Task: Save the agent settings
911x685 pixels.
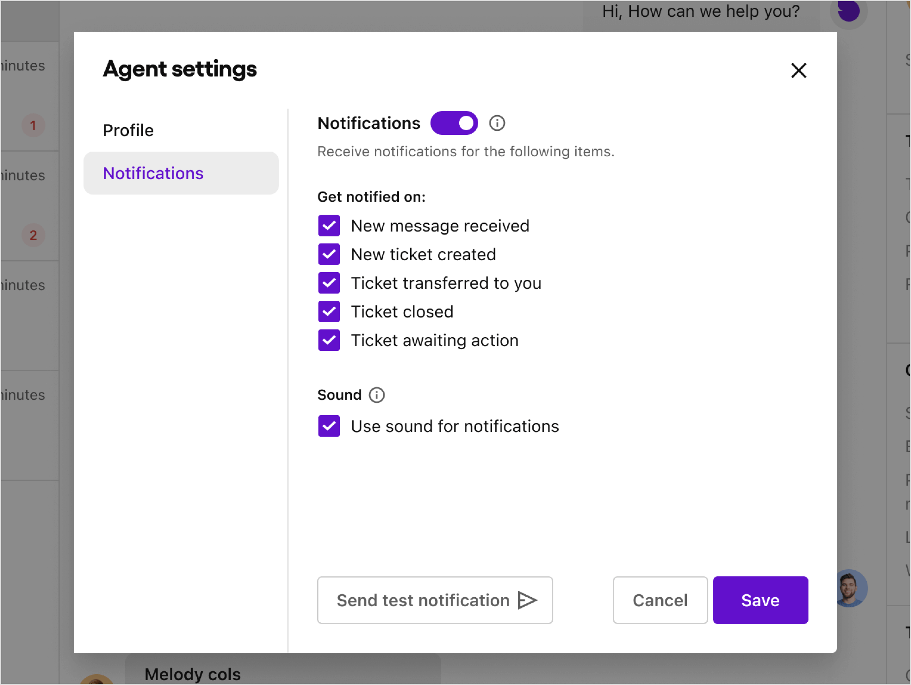Action: coord(760,600)
